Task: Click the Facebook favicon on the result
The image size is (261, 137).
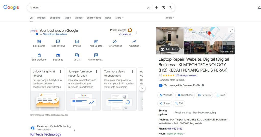Action: pyautogui.click(x=33, y=128)
